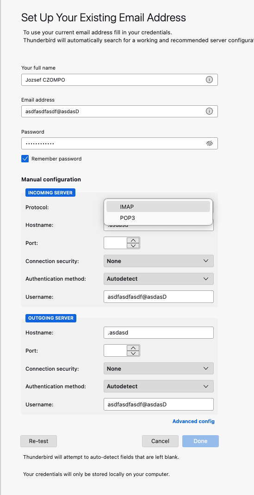Screen dimensions: 254x495
Task: Focus the incoming server Username field
Action: pos(159,297)
